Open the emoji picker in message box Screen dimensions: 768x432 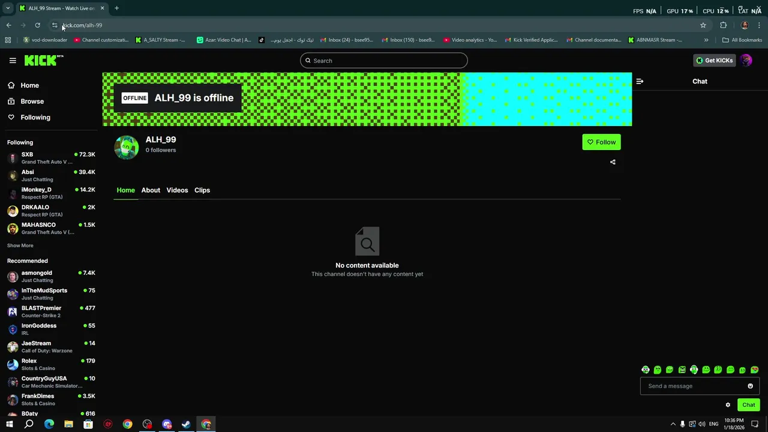(x=750, y=386)
